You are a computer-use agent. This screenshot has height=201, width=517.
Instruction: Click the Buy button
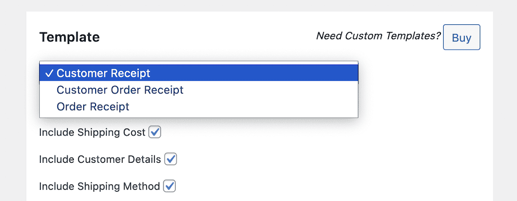461,37
